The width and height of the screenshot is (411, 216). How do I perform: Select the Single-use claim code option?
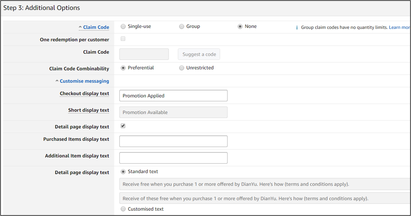coord(123,27)
